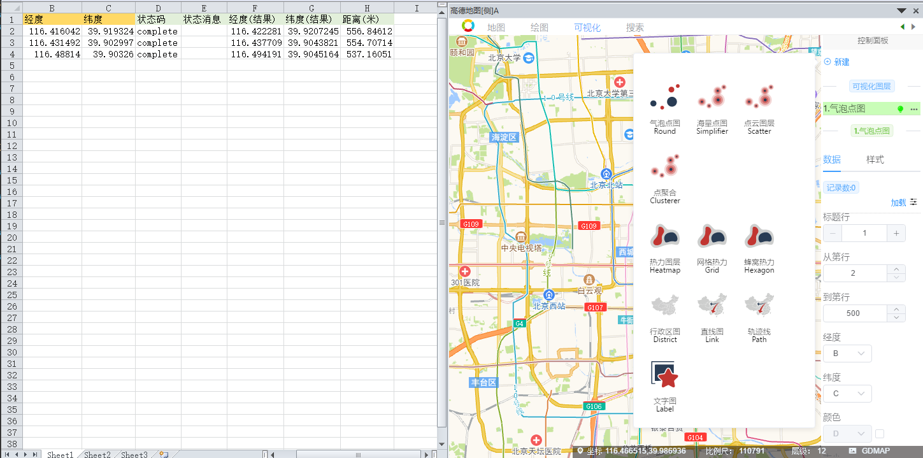This screenshot has width=923, height=458.
Task: Choose the 点聚合 Clusterer layer type
Action: tap(664, 178)
